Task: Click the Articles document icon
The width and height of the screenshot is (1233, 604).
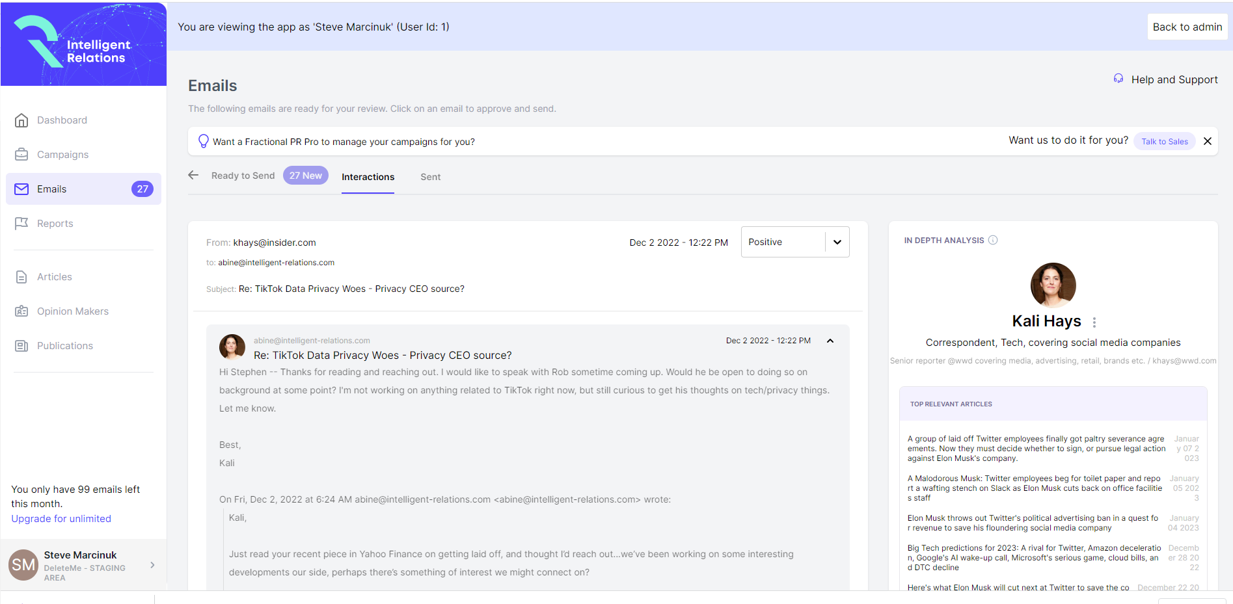Action: point(21,277)
